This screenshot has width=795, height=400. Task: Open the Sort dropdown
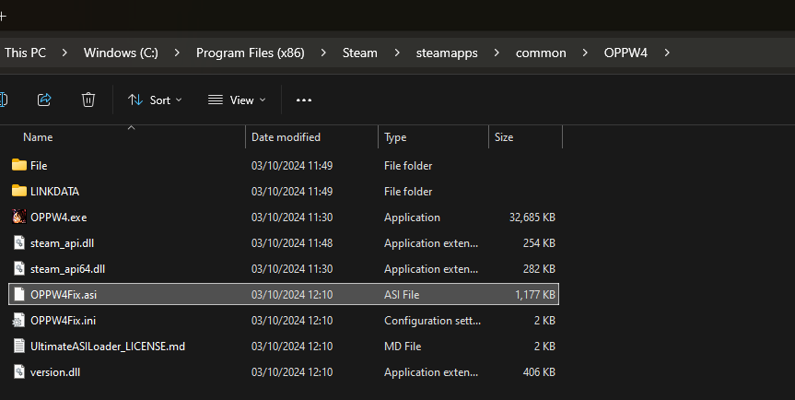(x=155, y=100)
